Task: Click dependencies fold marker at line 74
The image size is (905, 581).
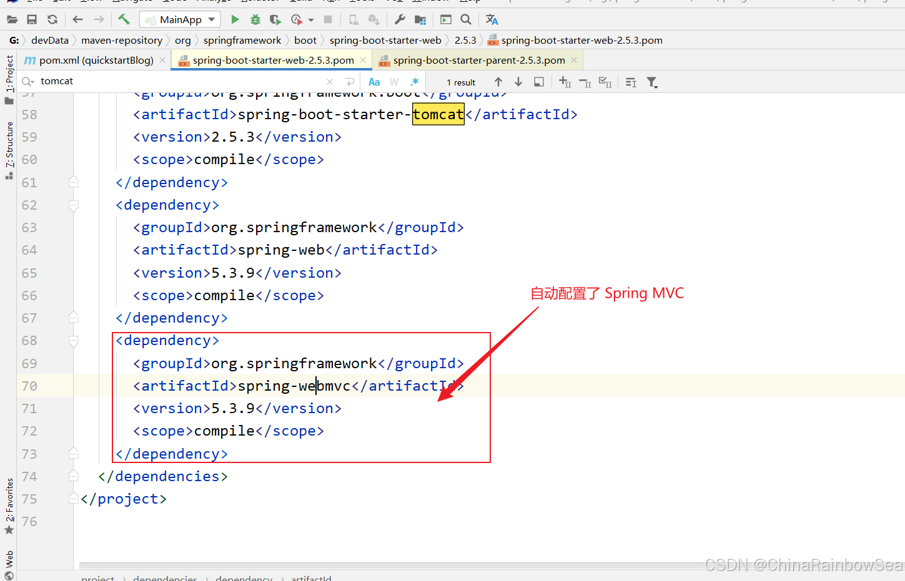Action: (x=74, y=476)
